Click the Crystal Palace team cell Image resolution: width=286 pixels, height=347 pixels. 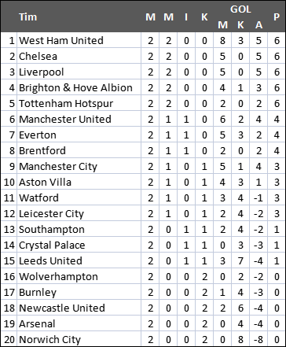click(x=79, y=245)
